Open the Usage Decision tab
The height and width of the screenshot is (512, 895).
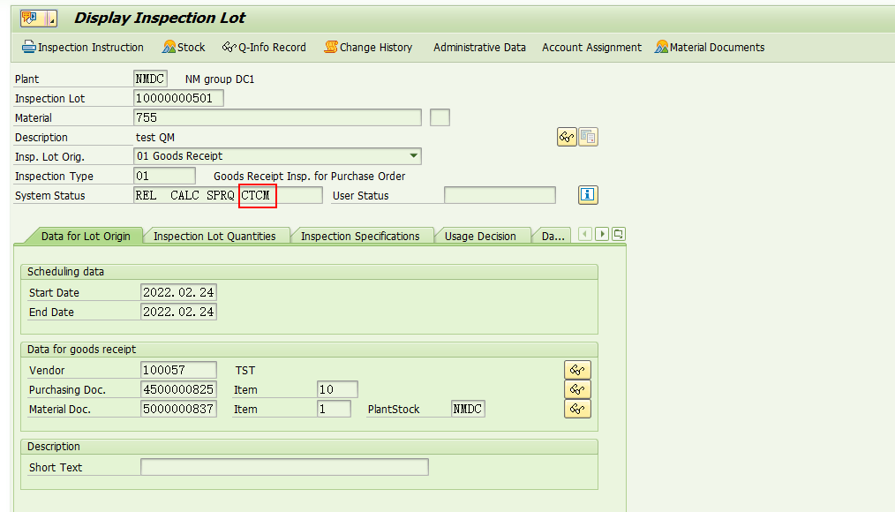(x=482, y=236)
